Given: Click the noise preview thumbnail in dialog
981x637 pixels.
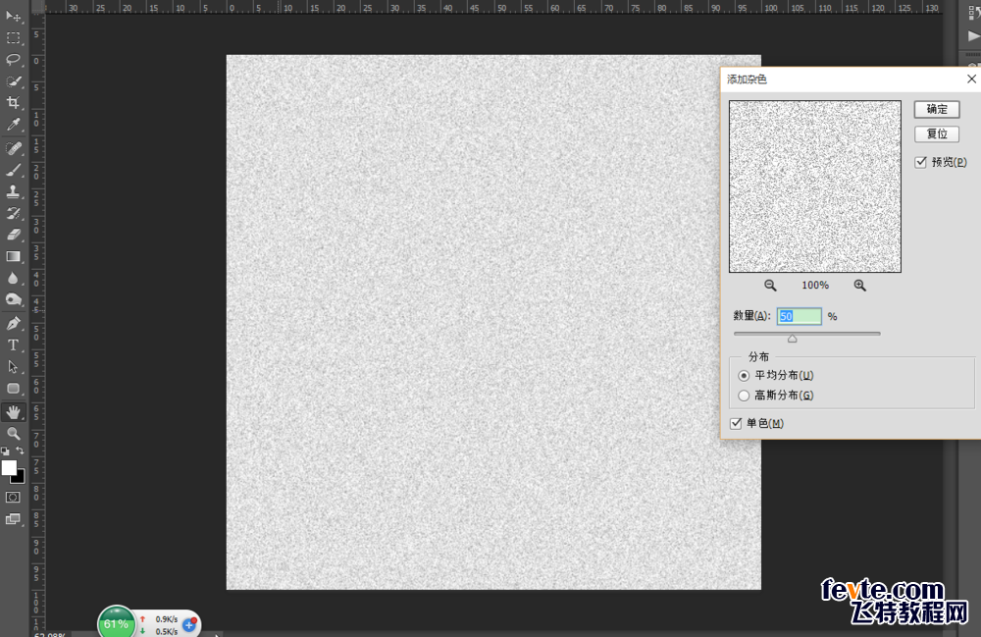Looking at the screenshot, I should coord(815,186).
